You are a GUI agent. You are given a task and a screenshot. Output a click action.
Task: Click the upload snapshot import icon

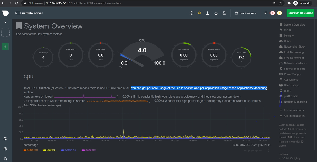click(x=216, y=13)
